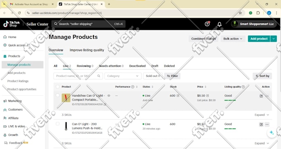Click the Add product button
The width and height of the screenshot is (281, 149).
coord(259,39)
